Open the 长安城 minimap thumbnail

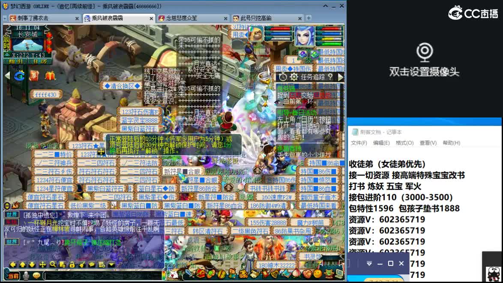tap(28, 44)
